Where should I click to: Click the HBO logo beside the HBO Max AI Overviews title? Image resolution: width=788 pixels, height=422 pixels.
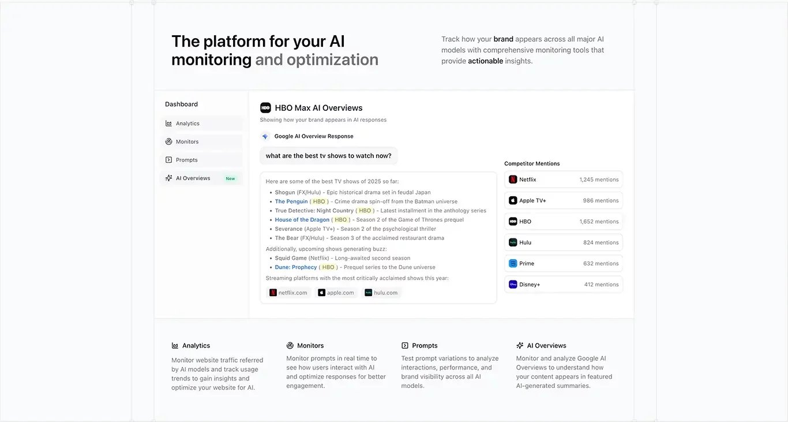[265, 108]
